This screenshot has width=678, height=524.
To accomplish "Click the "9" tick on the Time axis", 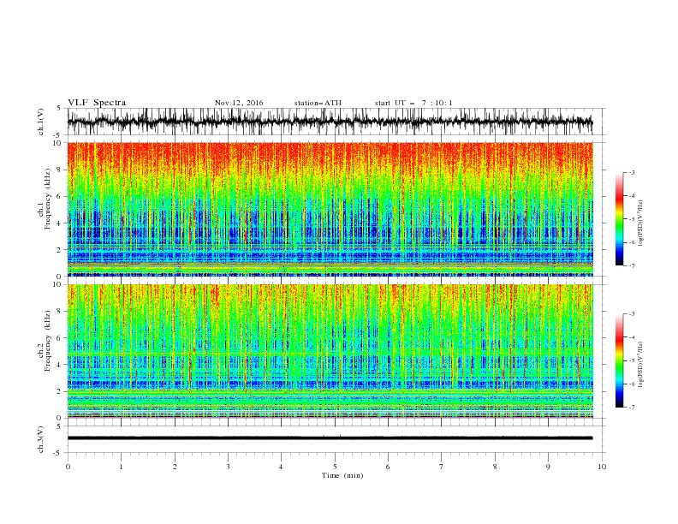I will pos(548,467).
